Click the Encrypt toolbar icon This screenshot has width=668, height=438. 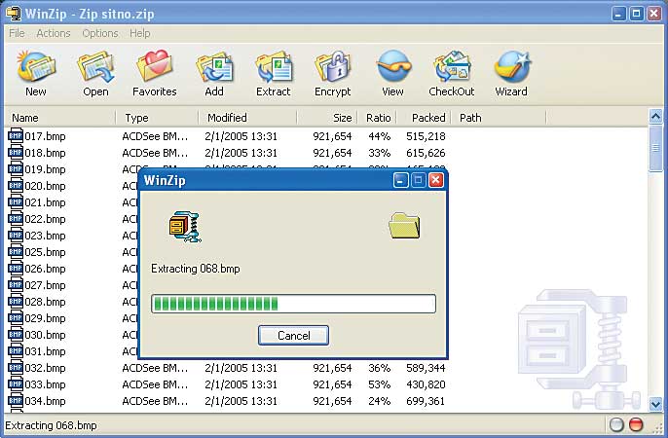(x=332, y=66)
